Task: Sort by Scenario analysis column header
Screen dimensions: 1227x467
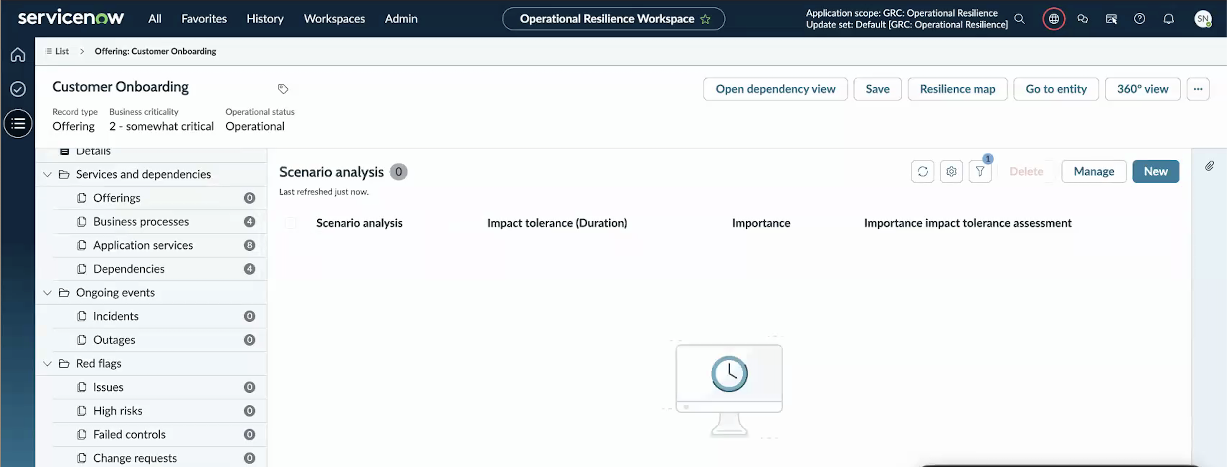Action: coord(359,223)
